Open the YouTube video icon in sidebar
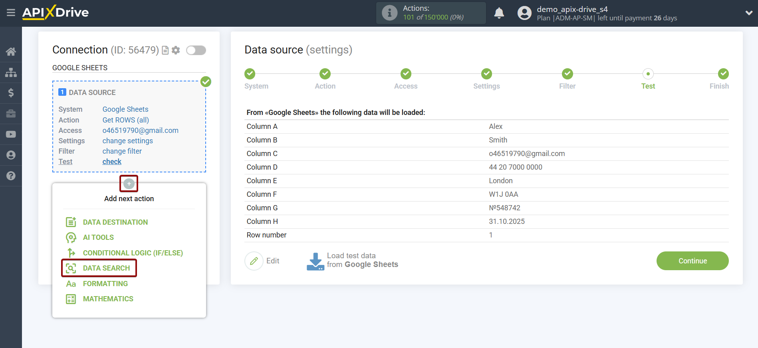Screen dimensions: 758x348 tap(11, 134)
